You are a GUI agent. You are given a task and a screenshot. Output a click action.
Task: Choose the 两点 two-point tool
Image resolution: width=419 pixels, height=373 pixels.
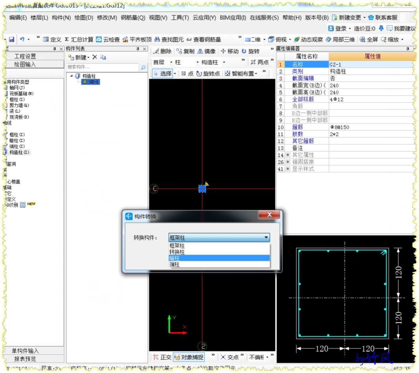[x=260, y=62]
